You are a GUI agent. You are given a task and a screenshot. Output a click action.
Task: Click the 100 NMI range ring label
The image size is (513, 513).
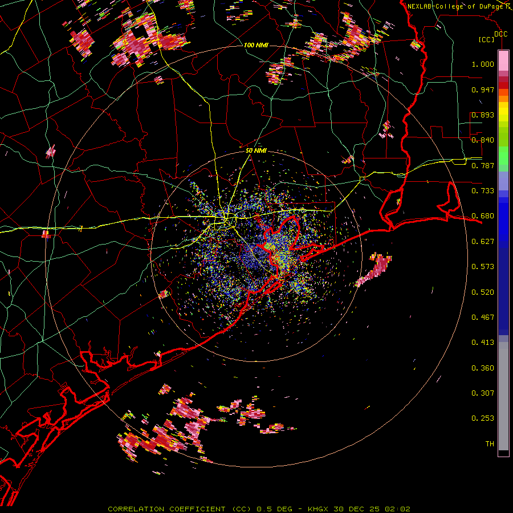[256, 45]
